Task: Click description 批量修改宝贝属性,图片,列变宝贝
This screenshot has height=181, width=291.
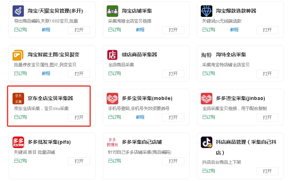Action: [x=45, y=65]
